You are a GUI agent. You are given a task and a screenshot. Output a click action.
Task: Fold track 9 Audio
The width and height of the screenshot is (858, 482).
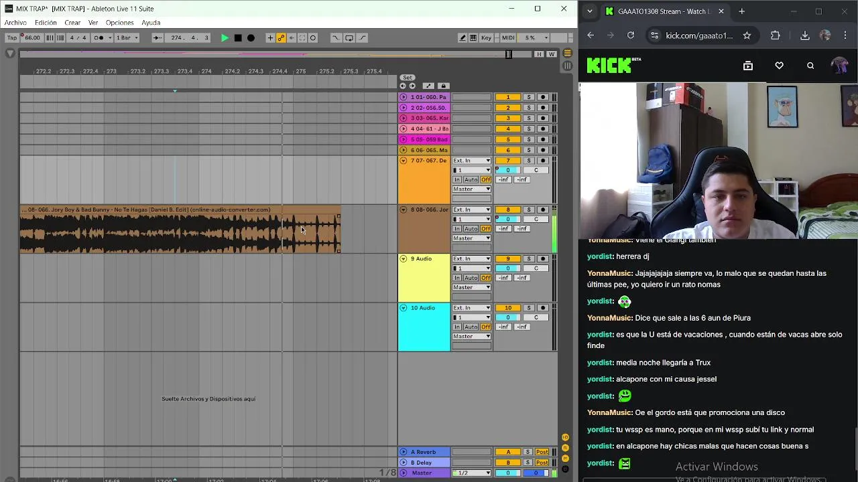[404, 258]
